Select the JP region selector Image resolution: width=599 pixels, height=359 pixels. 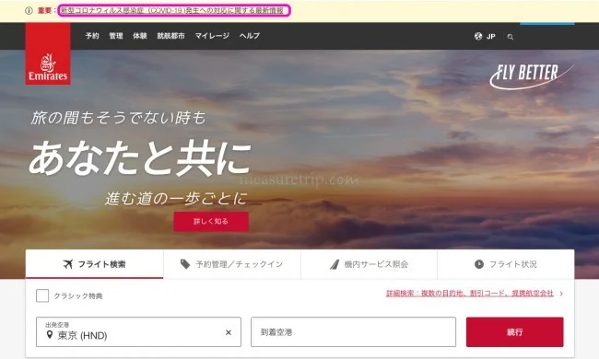(x=490, y=37)
